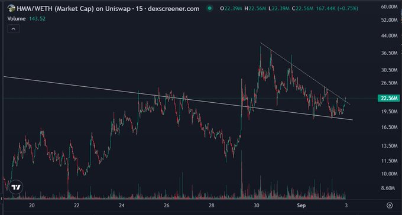Image resolution: width=402 pixels, height=215 pixels.
Task: Select the Volume indicator label
Action: [x=17, y=19]
